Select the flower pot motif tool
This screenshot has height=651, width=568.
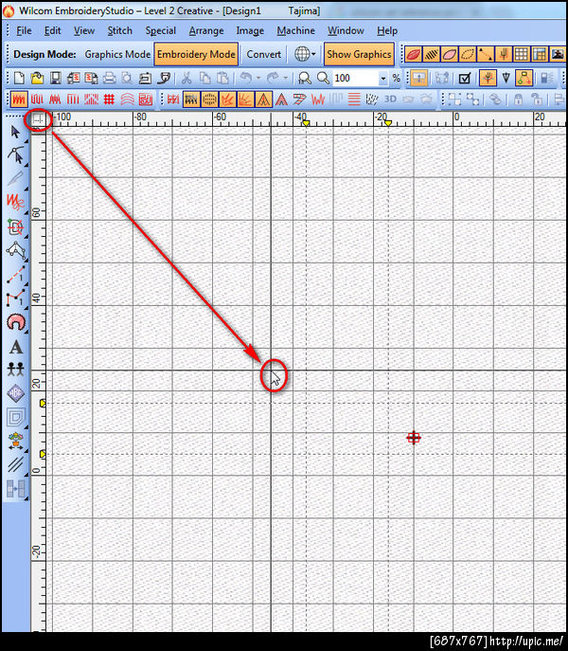point(16,442)
